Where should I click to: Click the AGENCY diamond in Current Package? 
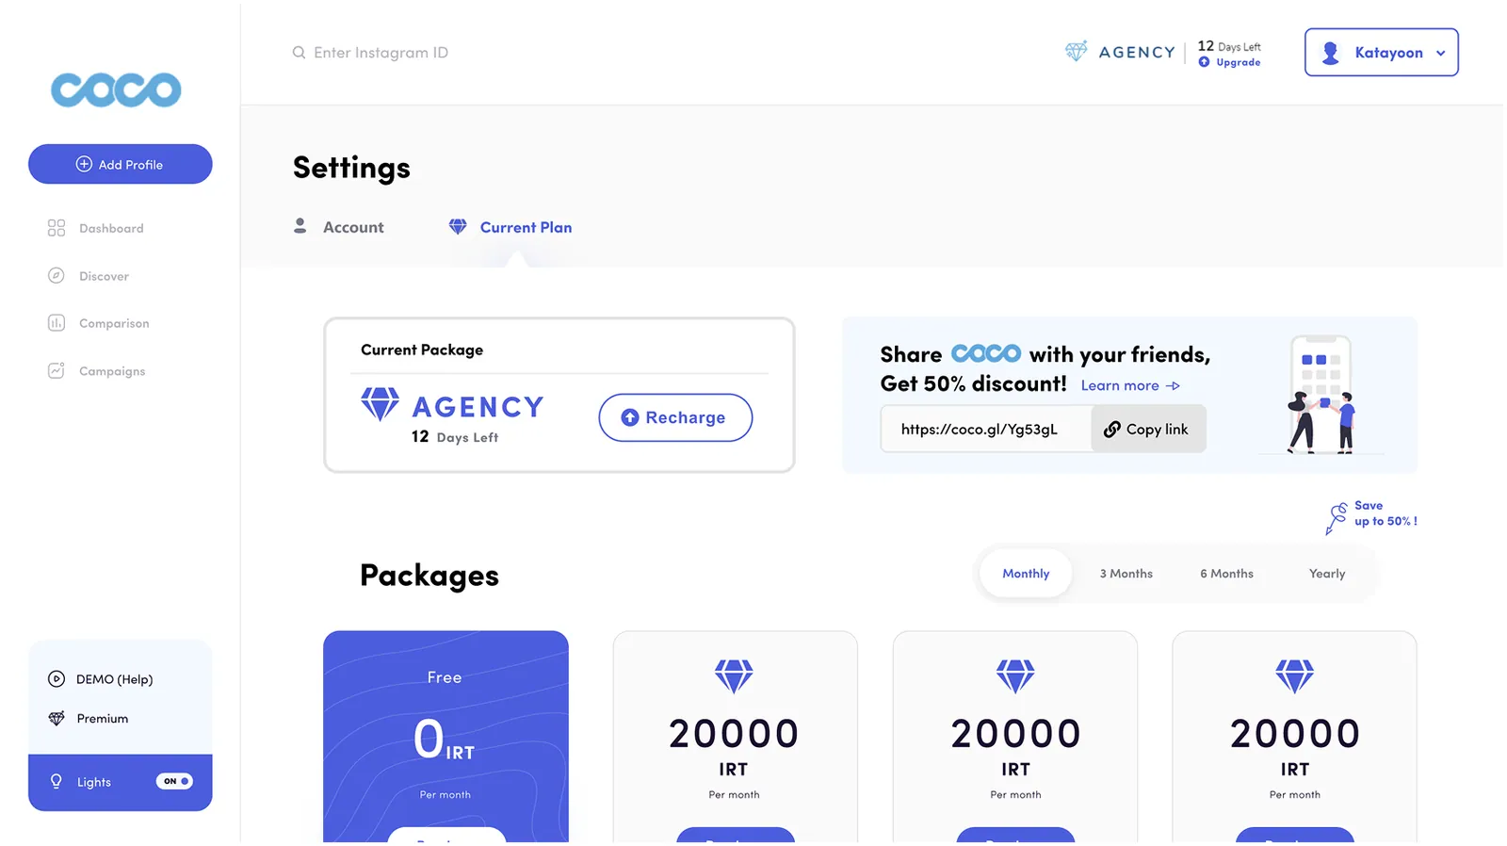click(380, 404)
